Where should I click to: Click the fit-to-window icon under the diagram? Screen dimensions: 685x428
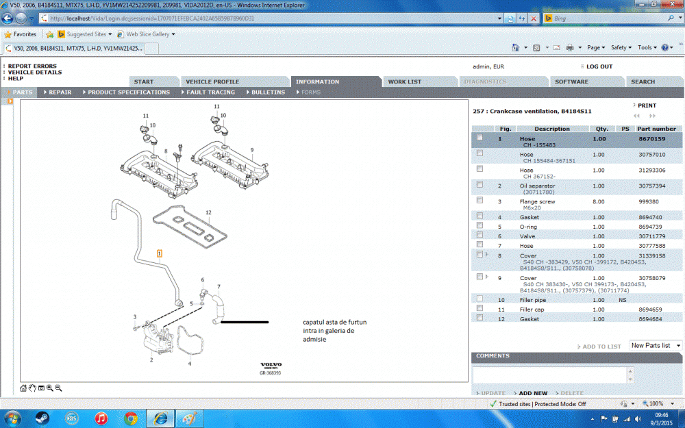(42, 388)
